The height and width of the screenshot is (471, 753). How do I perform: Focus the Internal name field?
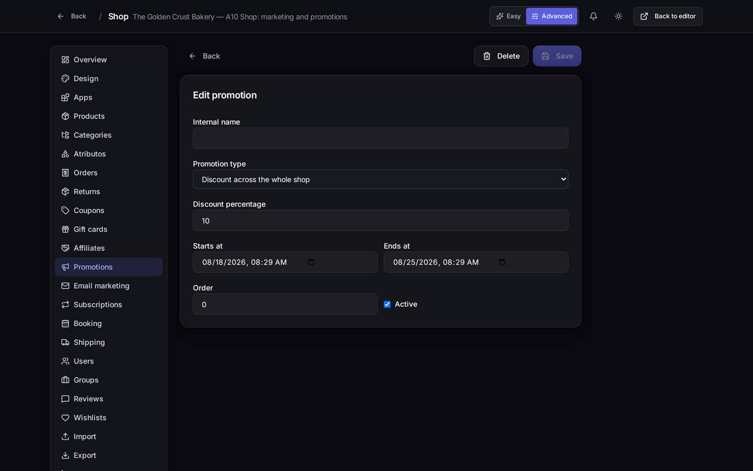point(380,138)
